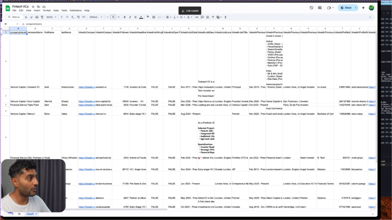Image resolution: width=392 pixels, height=220 pixels.
Task: Toggle italic formatting
Action: [130, 17]
